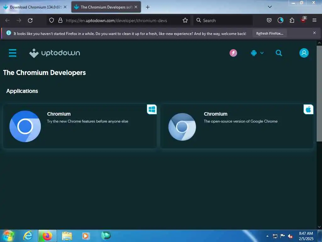Open the list all tabs chevron

[270, 7]
